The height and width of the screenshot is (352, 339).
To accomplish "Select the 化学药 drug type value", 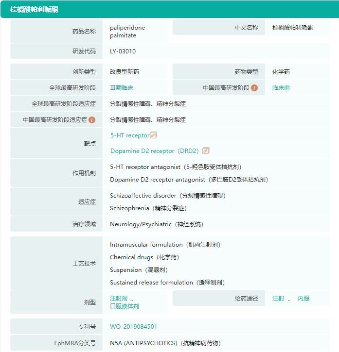I will (281, 72).
